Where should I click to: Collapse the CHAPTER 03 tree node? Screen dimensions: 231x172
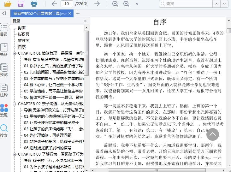point(15,154)
